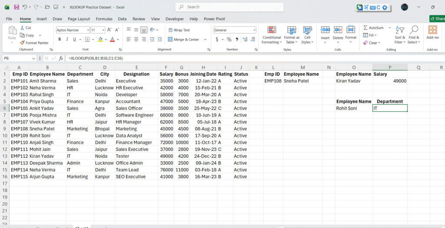Switch to the Data tab
Viewport: 445px width, 228px height.
pyautogui.click(x=122, y=19)
